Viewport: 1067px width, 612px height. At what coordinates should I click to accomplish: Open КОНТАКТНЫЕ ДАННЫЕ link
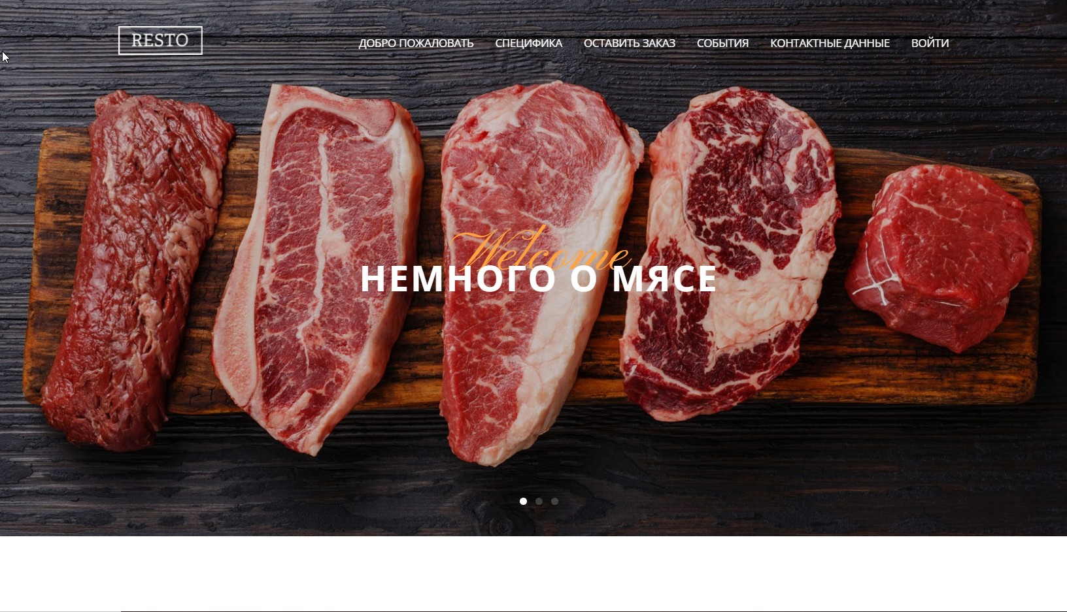(x=830, y=43)
